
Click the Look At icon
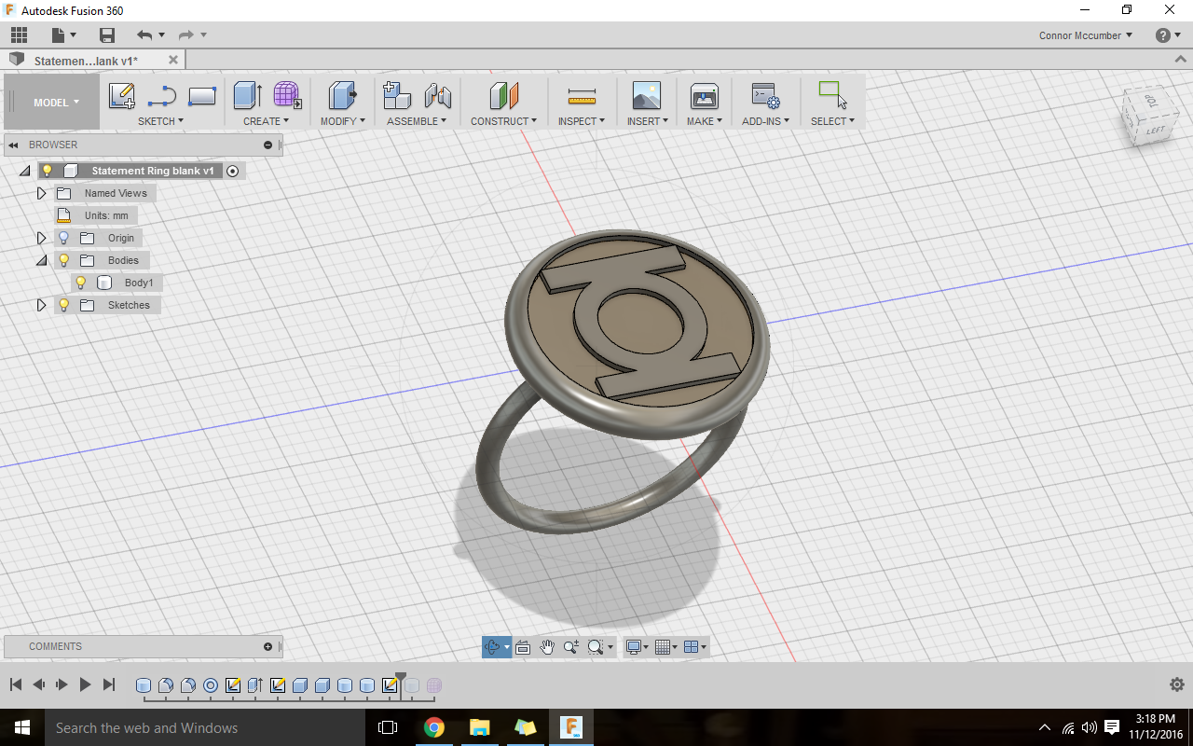tap(523, 647)
